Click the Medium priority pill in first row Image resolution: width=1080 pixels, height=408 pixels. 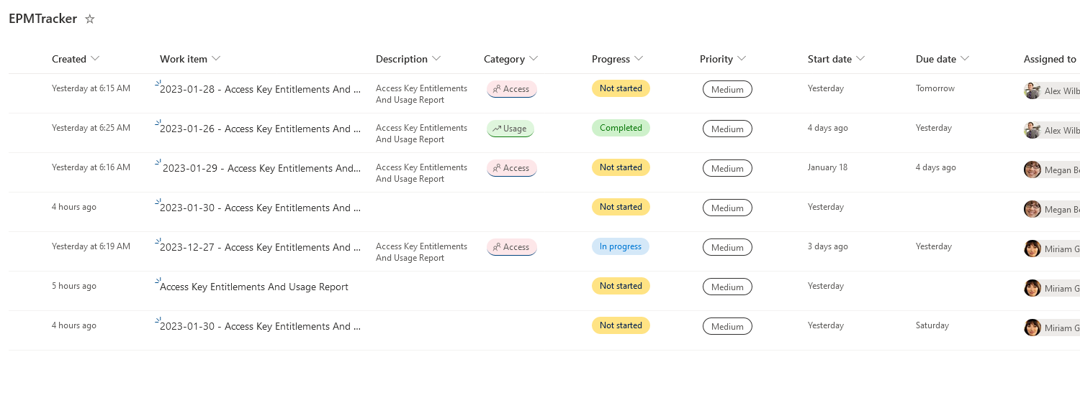727,89
